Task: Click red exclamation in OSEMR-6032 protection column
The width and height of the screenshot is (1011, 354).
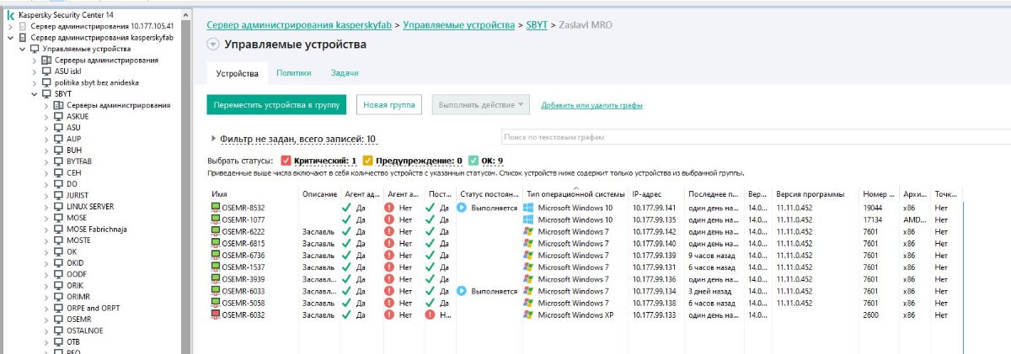Action: (x=431, y=315)
